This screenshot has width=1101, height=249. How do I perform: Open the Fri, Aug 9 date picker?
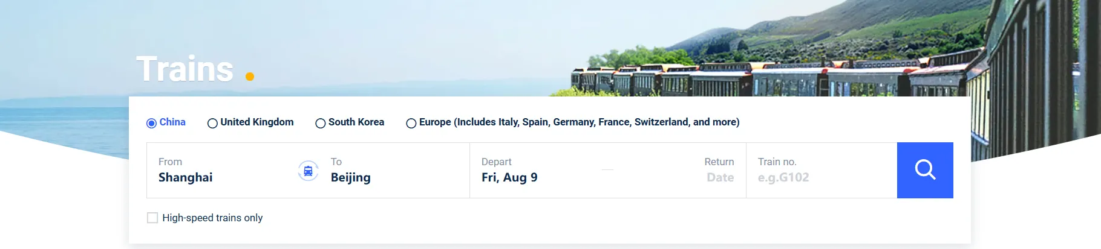[509, 177]
